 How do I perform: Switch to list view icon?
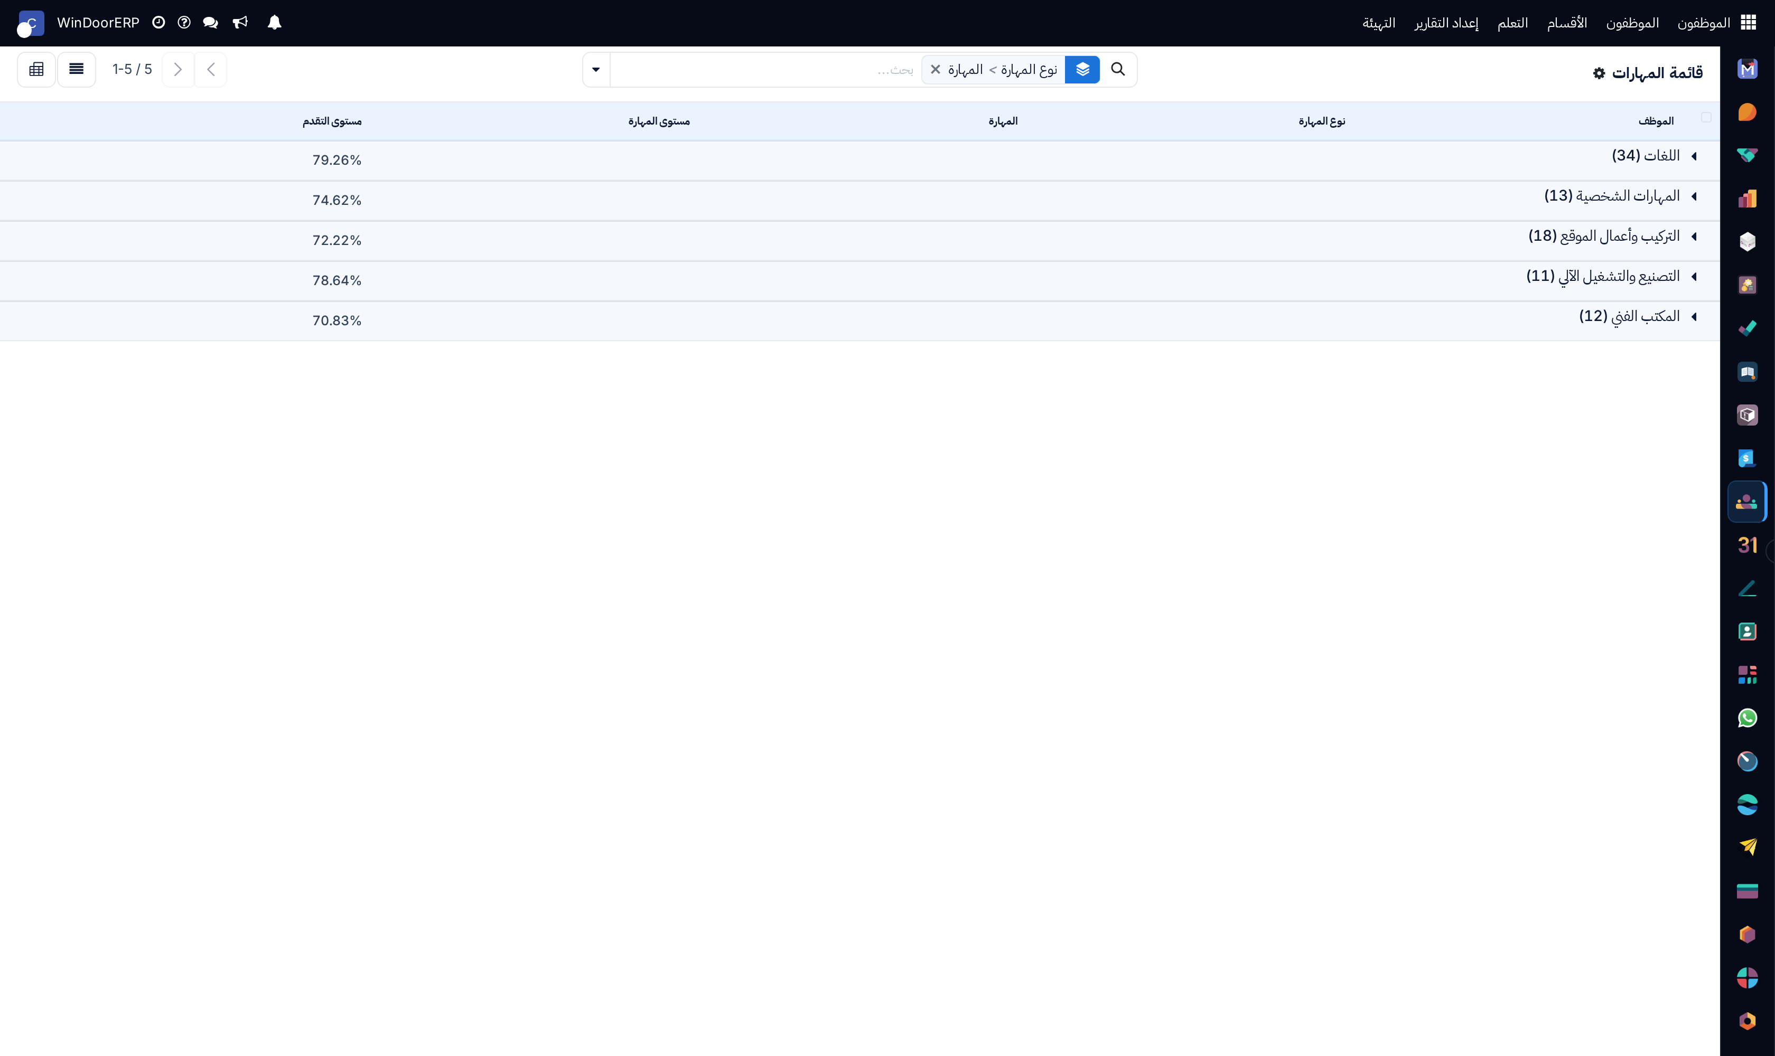[76, 69]
